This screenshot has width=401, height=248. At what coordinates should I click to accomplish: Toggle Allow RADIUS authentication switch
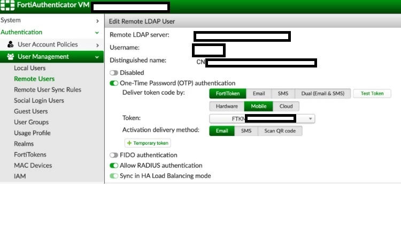(114, 166)
